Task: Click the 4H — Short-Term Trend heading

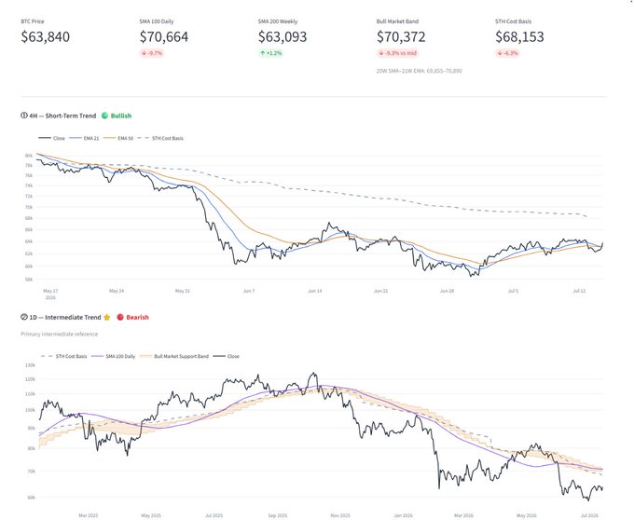Action: (62, 116)
